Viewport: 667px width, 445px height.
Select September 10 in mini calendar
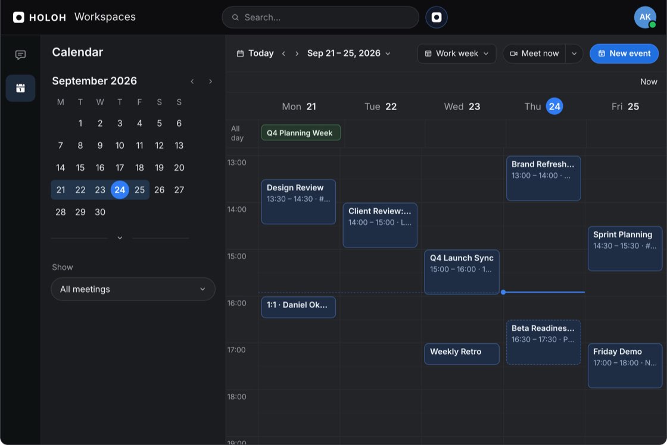pyautogui.click(x=120, y=145)
